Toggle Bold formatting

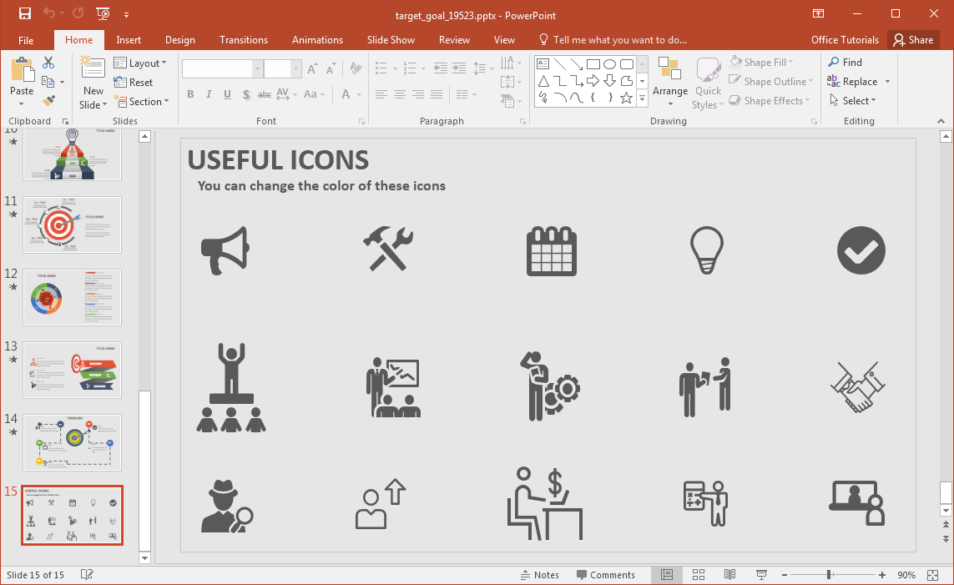(x=190, y=94)
